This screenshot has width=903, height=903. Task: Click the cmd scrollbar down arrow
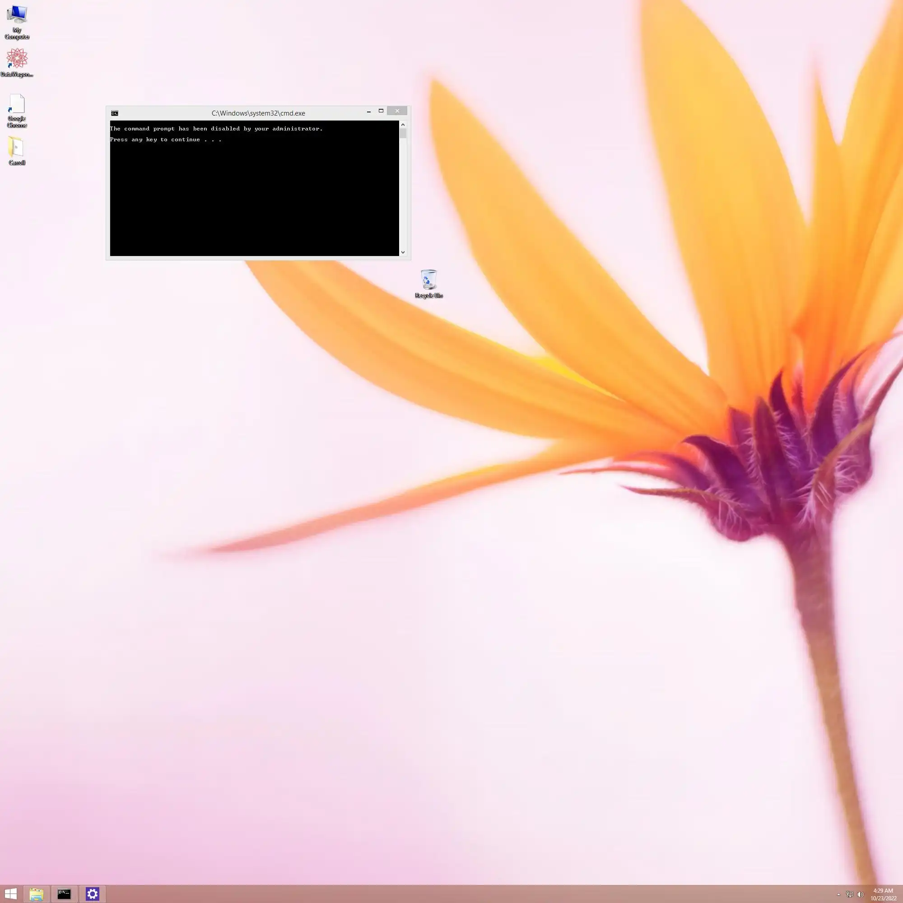(403, 252)
